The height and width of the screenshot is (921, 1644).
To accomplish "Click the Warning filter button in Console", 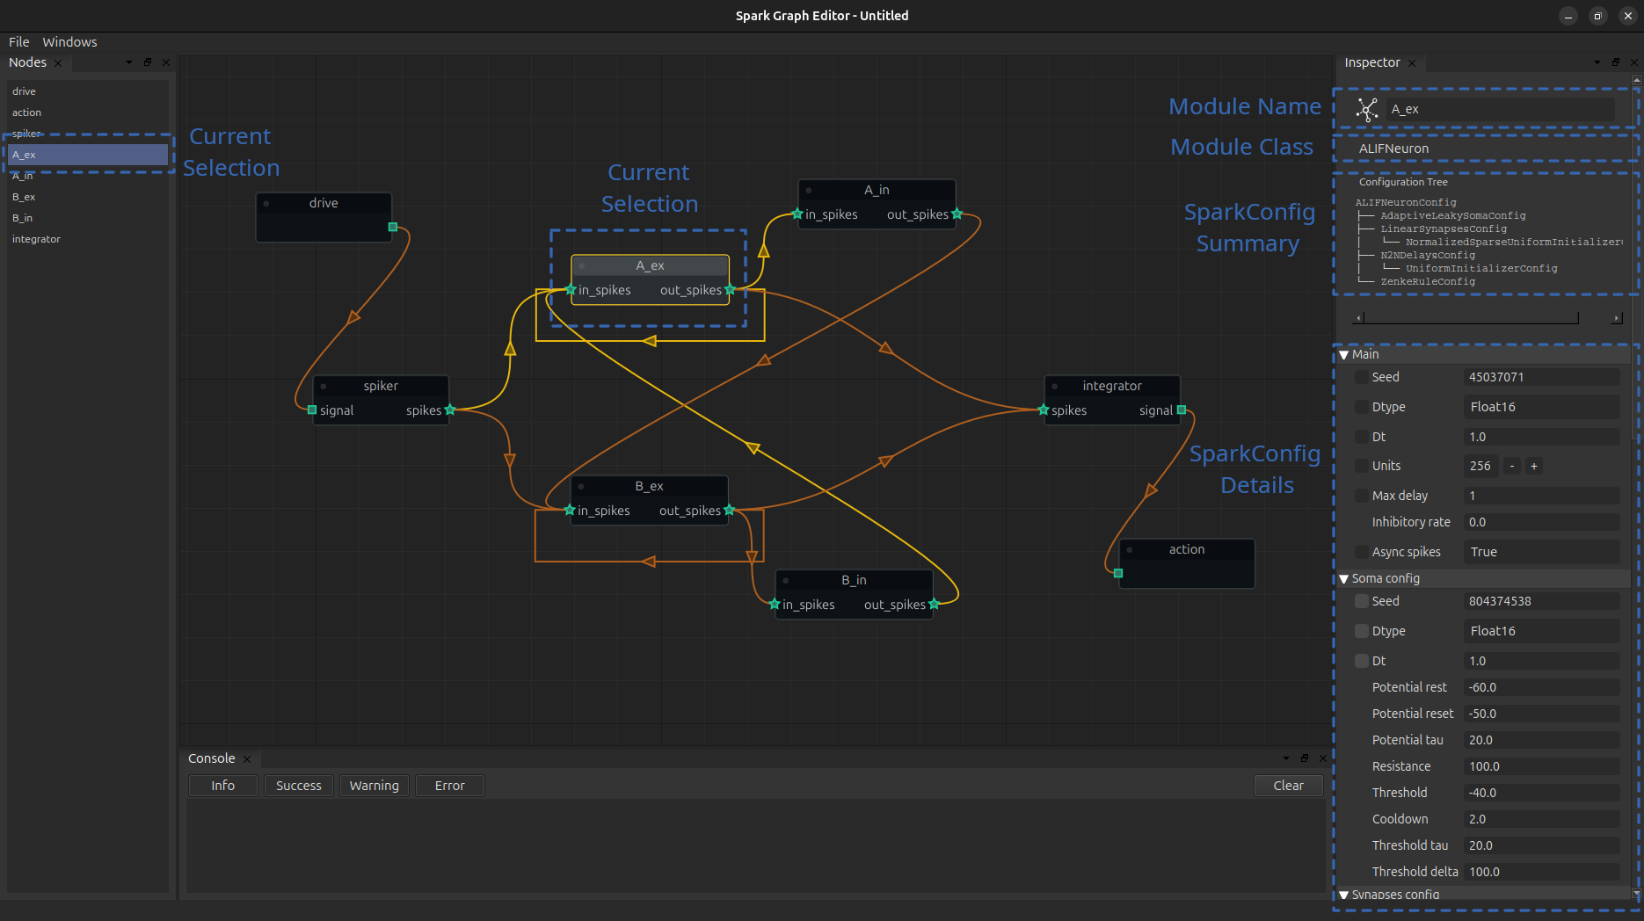I will (375, 786).
